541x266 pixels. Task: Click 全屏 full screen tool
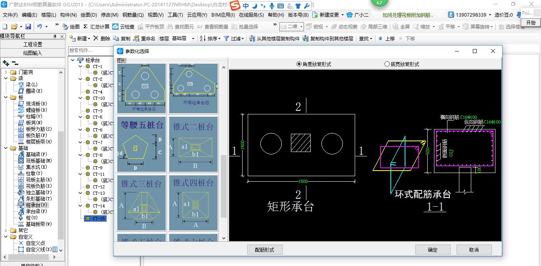401,27
